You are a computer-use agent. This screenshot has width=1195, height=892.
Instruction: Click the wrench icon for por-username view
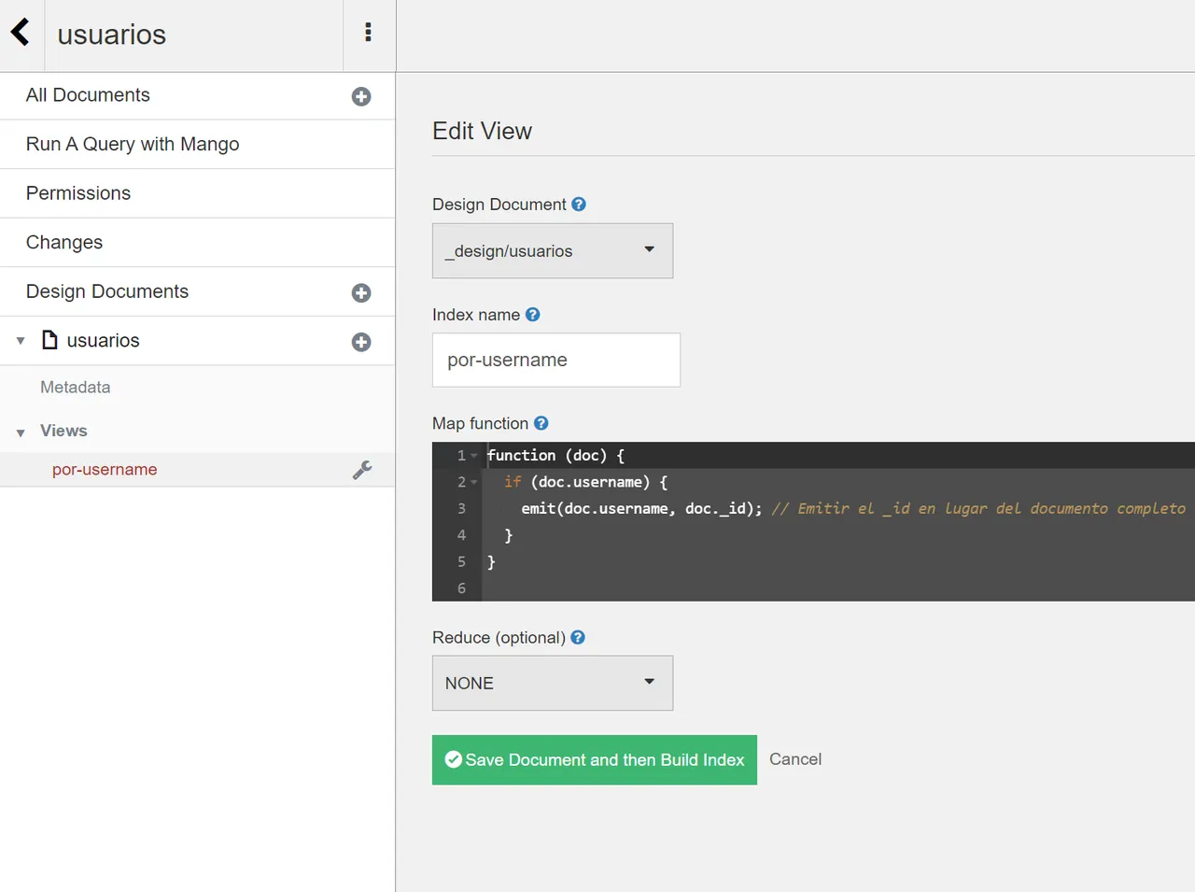point(362,470)
